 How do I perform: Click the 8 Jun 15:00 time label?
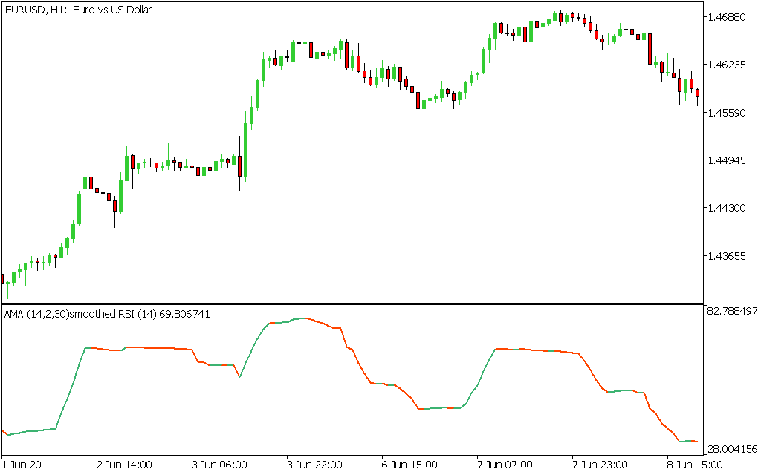point(695,465)
